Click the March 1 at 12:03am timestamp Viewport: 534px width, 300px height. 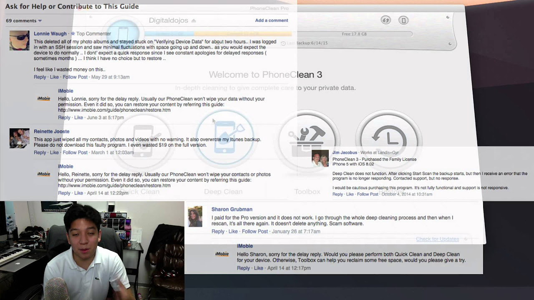(113, 152)
